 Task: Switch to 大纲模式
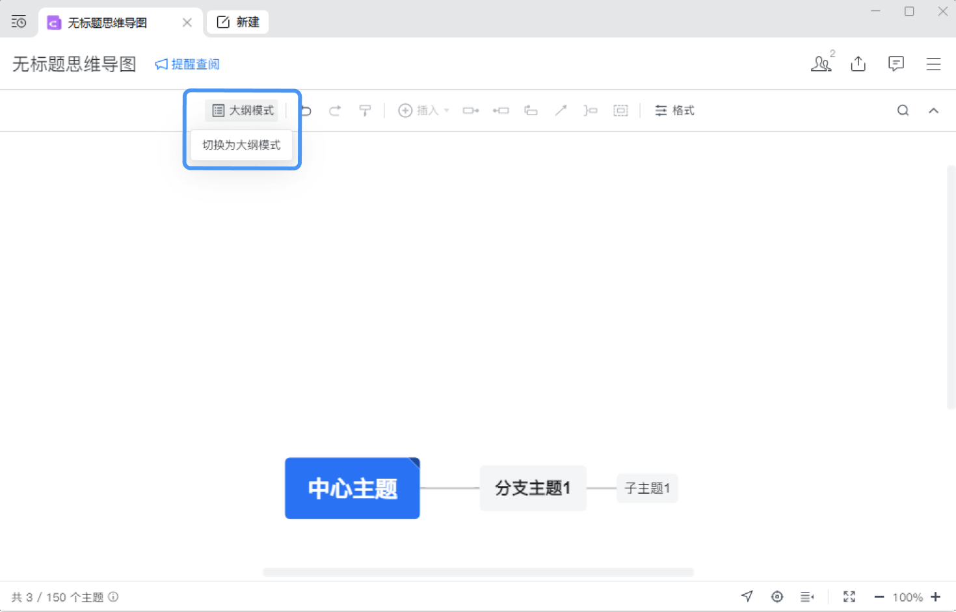pos(242,111)
